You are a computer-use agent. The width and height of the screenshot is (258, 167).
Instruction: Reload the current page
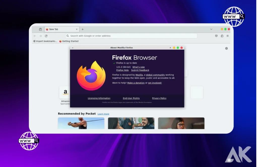[46, 36]
